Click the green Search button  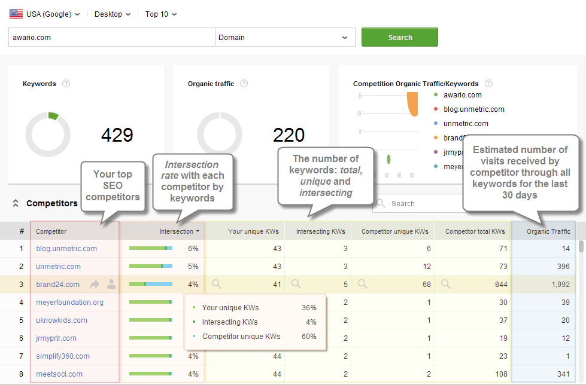point(399,37)
